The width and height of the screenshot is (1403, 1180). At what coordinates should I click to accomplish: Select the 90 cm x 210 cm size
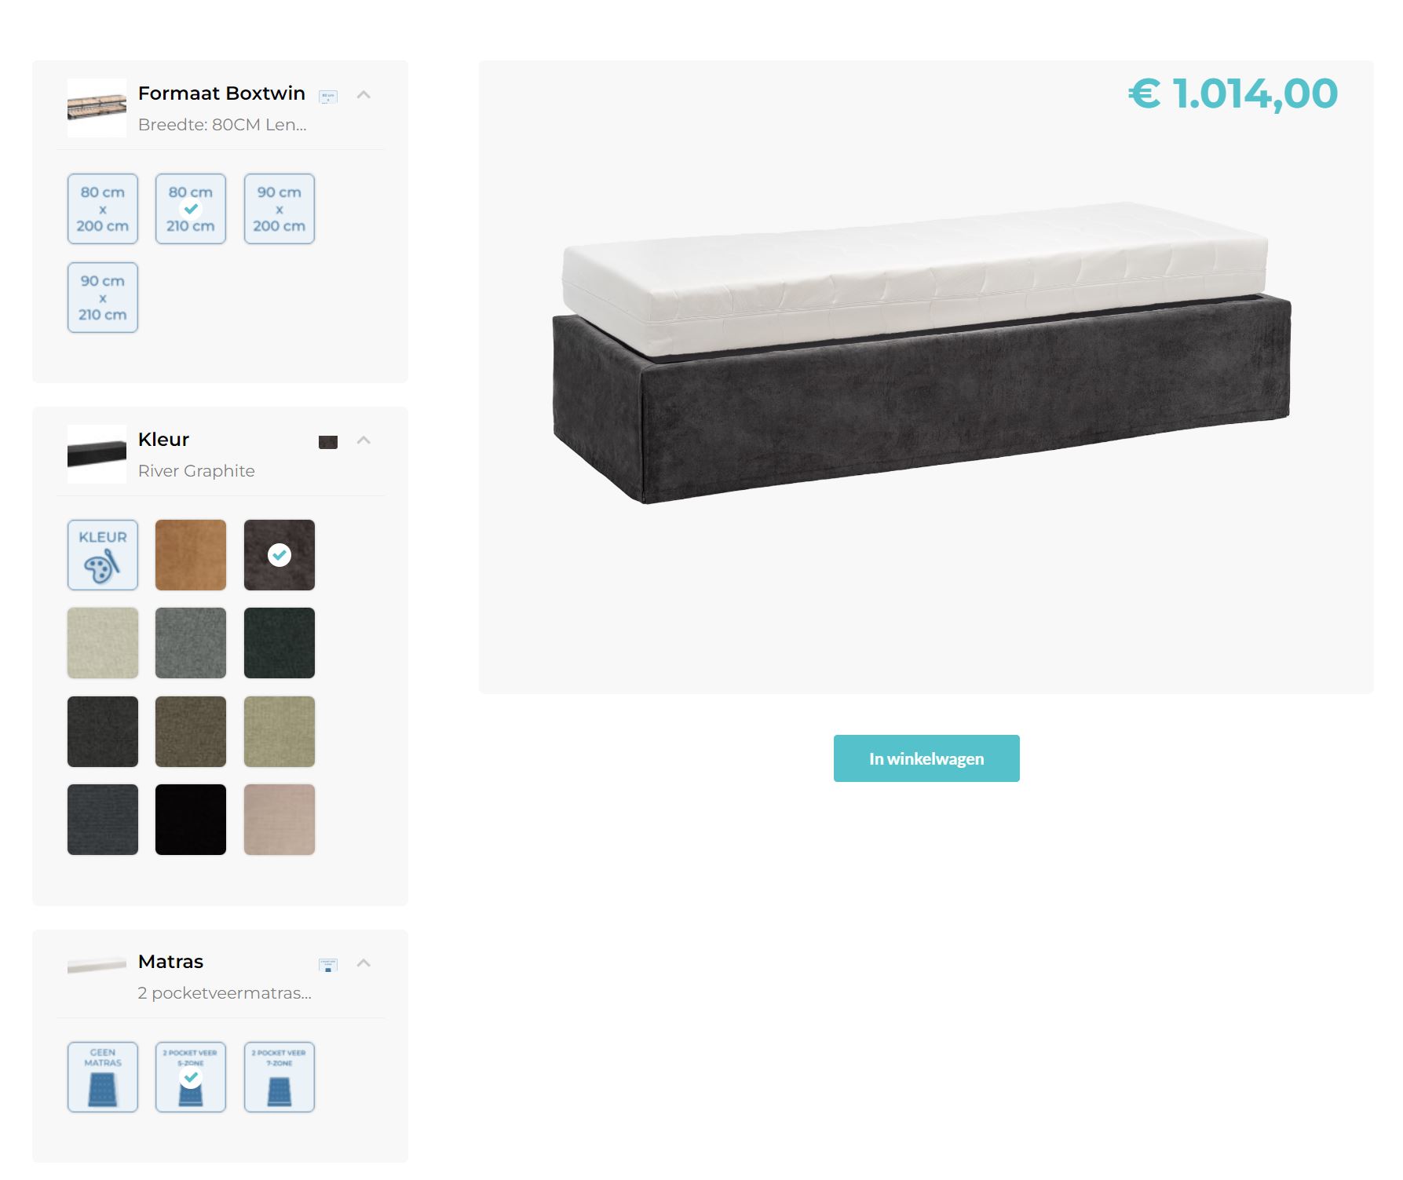(103, 298)
